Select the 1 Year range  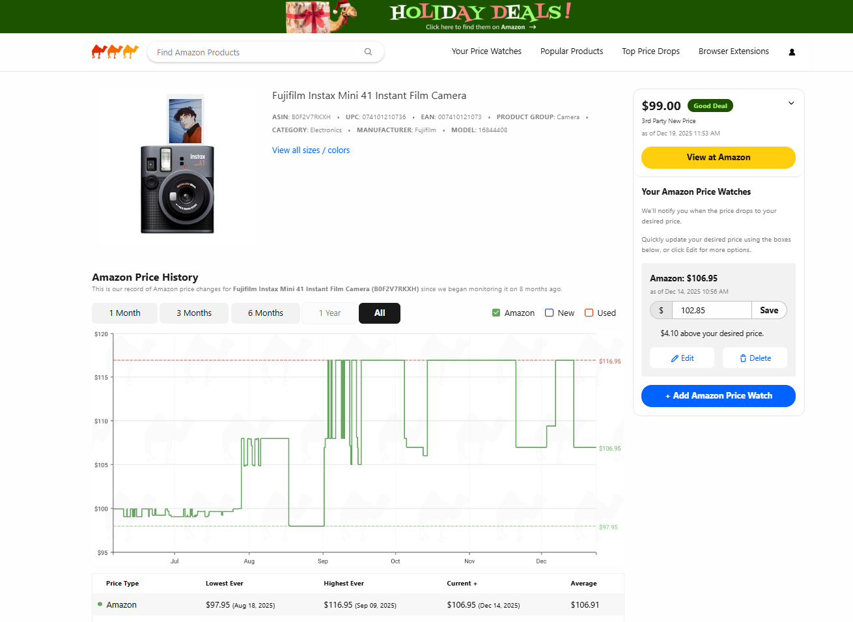click(329, 313)
